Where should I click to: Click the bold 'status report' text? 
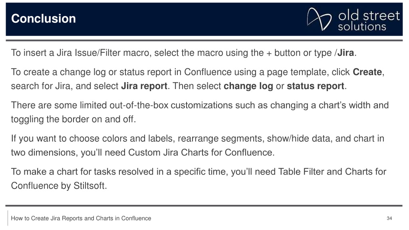point(316,86)
